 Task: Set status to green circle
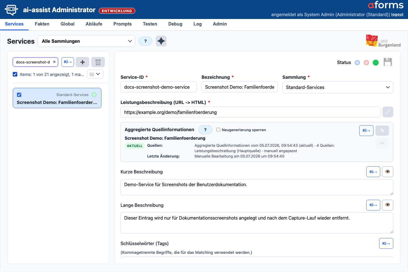click(x=376, y=63)
